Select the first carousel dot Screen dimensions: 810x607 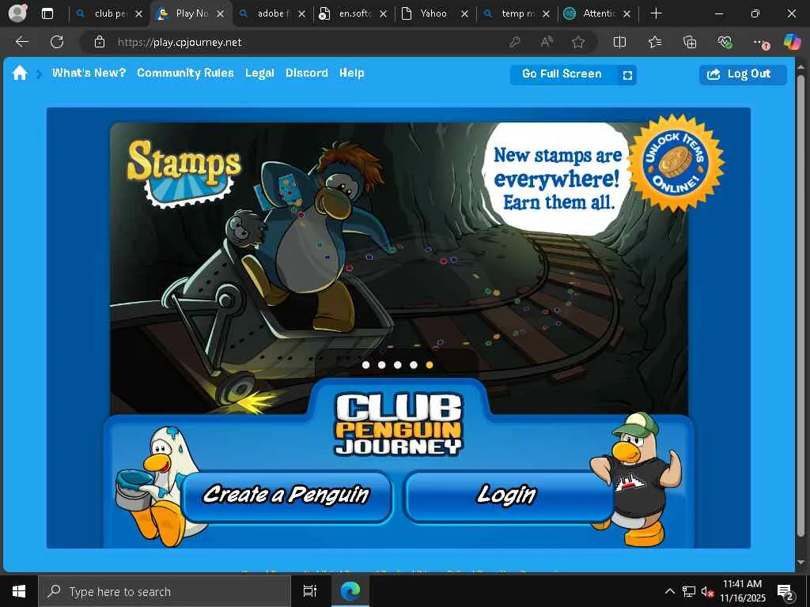(365, 365)
